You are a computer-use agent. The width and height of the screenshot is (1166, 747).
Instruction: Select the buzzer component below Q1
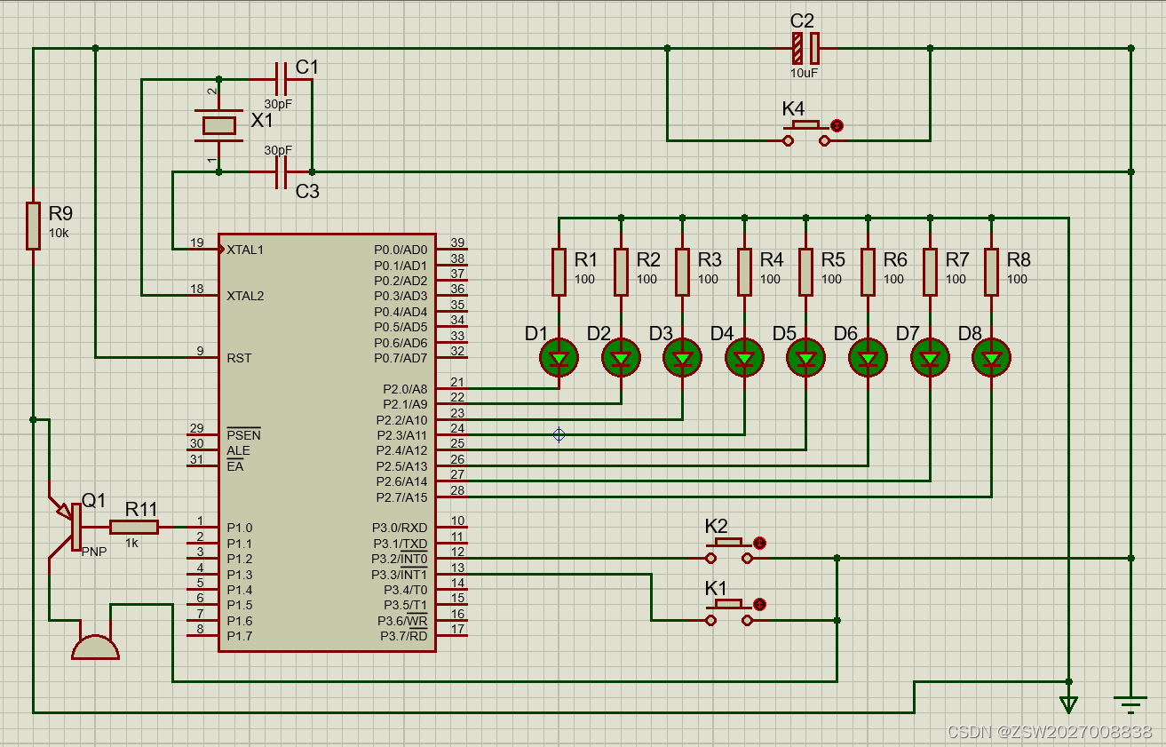coord(95,648)
